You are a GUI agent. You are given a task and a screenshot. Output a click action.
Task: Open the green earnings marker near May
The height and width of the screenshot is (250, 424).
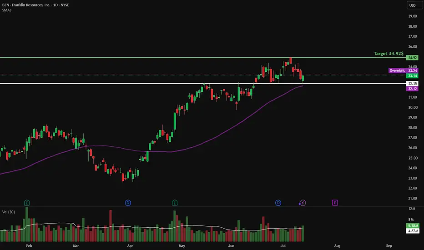coord(175,203)
